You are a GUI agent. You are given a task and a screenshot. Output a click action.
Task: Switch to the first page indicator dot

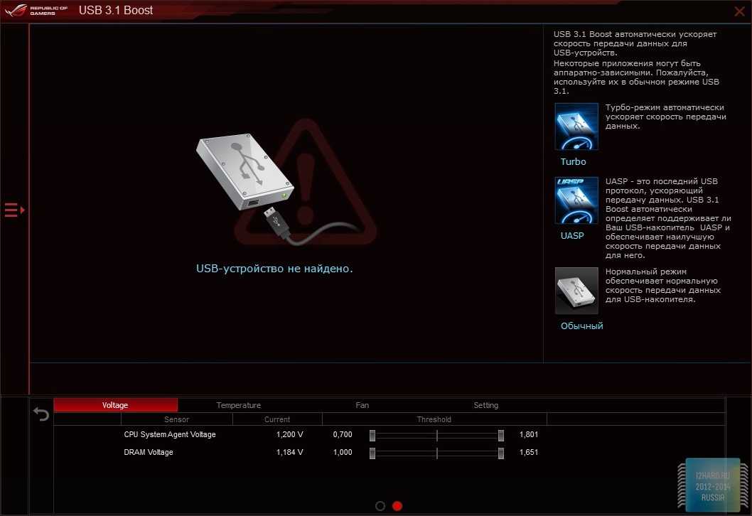[380, 505]
